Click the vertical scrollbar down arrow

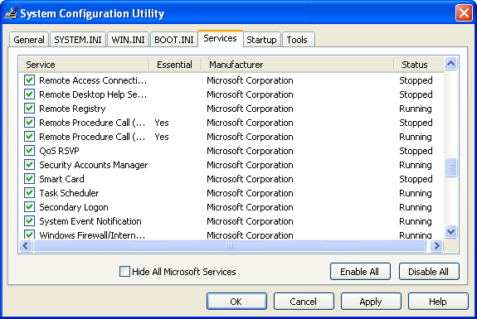pos(450,231)
